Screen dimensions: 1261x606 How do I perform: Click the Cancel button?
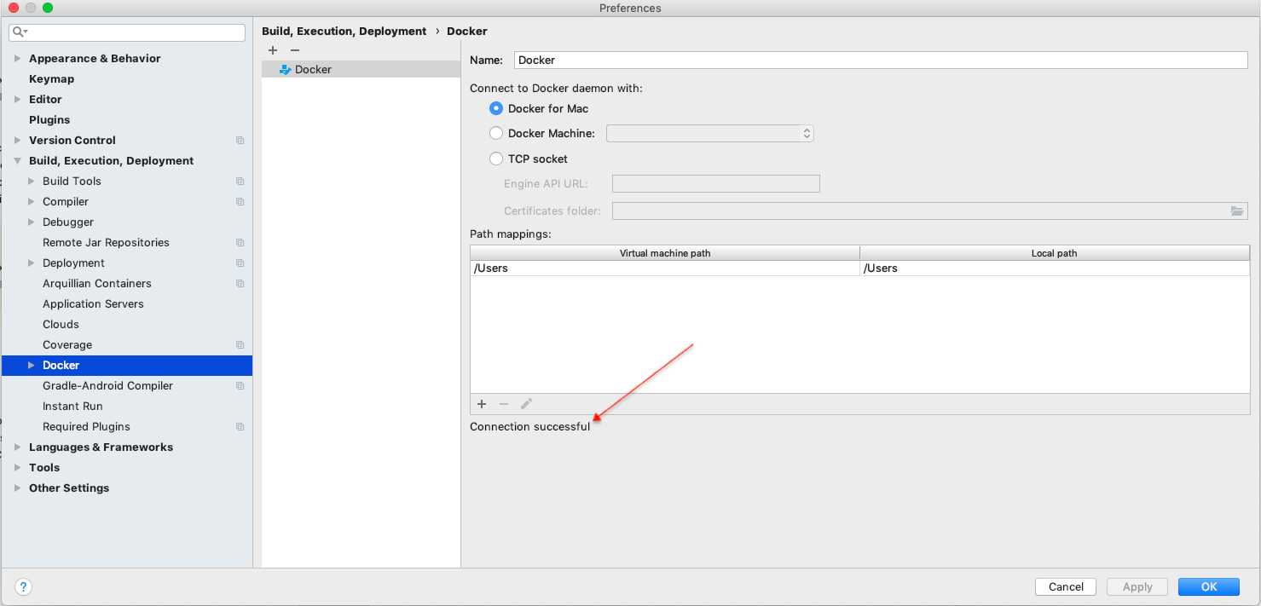pyautogui.click(x=1066, y=586)
